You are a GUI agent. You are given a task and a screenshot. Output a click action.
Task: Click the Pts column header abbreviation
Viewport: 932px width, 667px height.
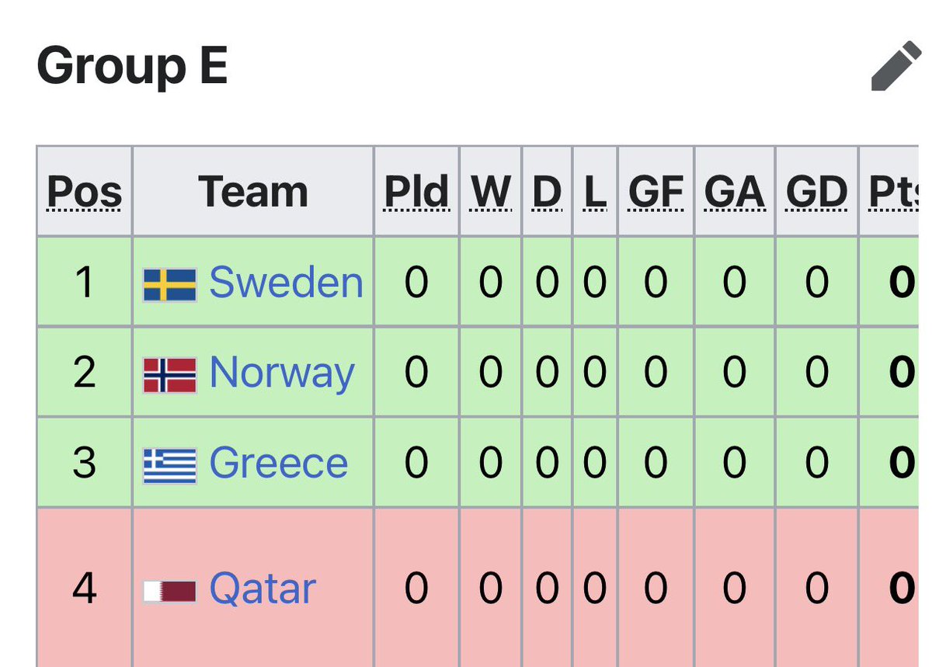[x=895, y=192]
